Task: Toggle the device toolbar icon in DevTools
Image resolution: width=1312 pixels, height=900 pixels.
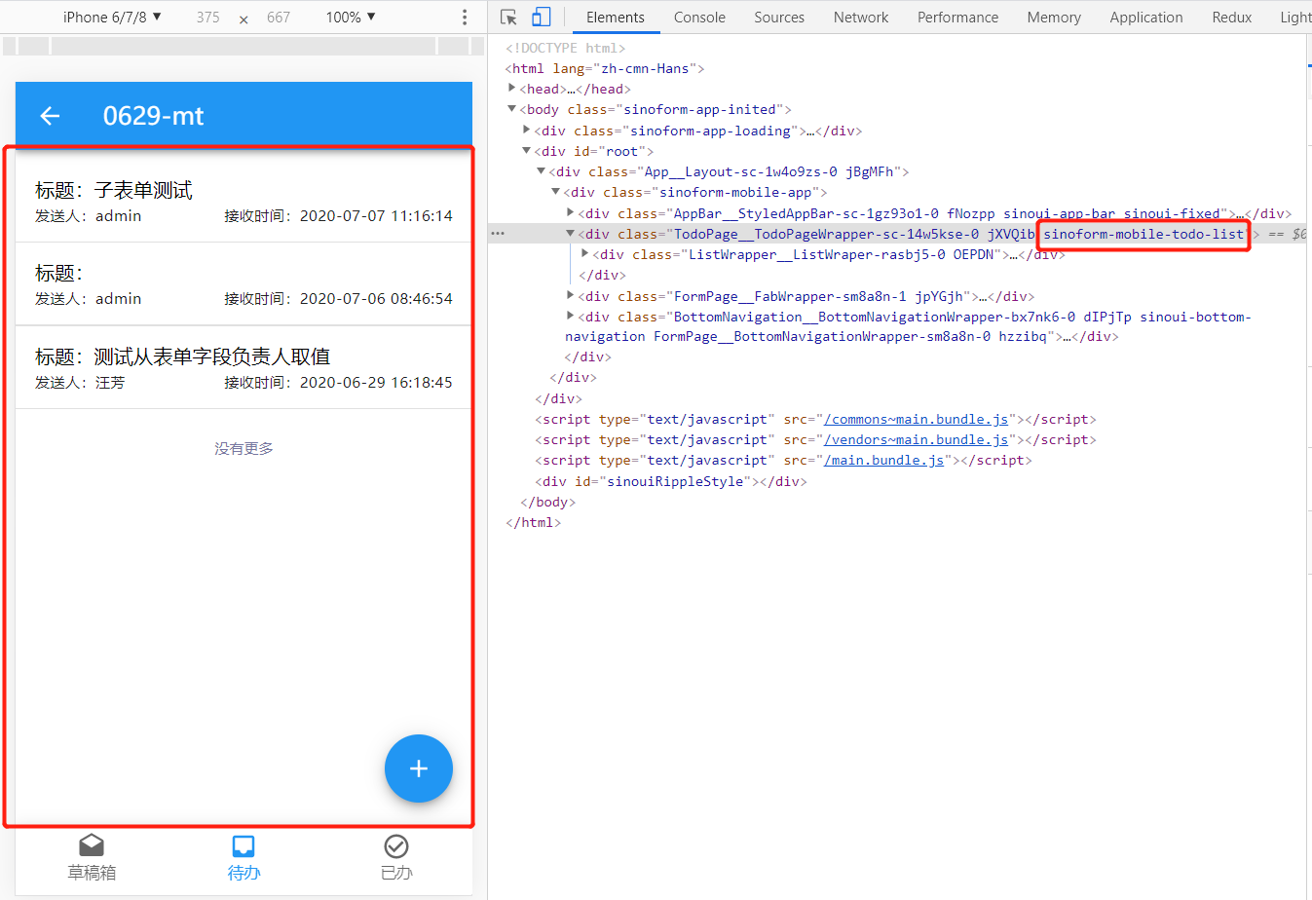Action: pyautogui.click(x=541, y=17)
